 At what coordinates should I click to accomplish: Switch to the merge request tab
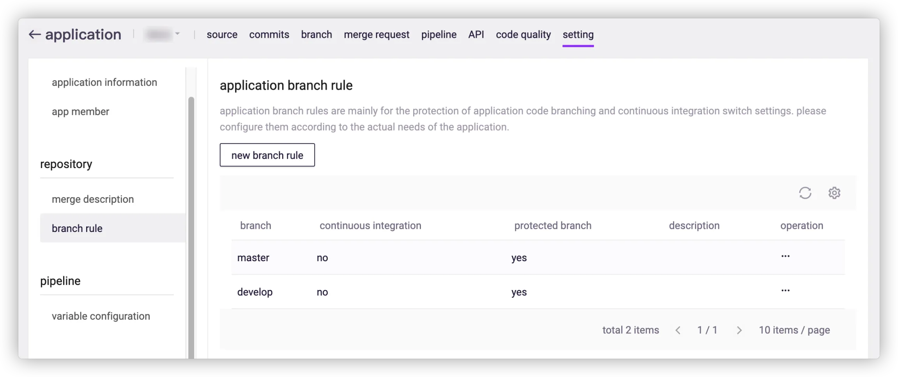376,35
